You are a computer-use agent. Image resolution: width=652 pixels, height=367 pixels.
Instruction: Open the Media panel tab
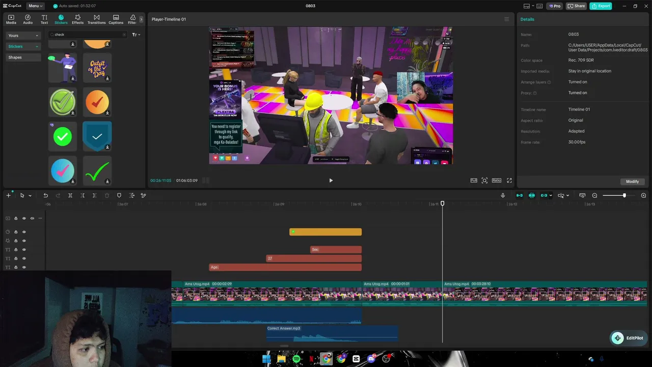(11, 19)
